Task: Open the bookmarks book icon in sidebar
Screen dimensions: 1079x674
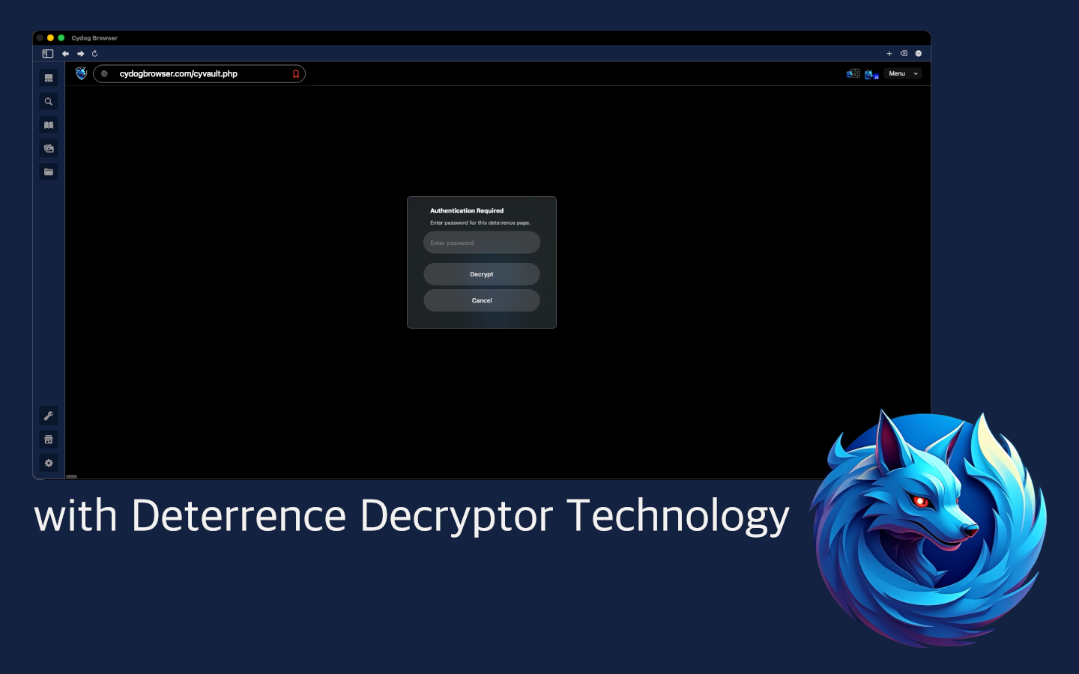Action: pyautogui.click(x=49, y=125)
